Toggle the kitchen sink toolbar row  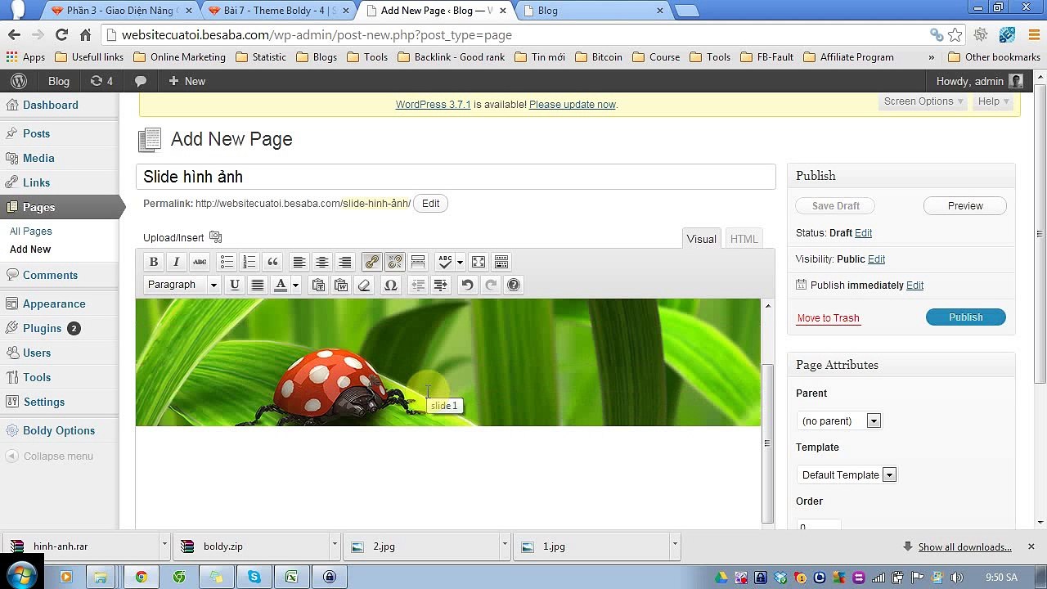point(501,262)
